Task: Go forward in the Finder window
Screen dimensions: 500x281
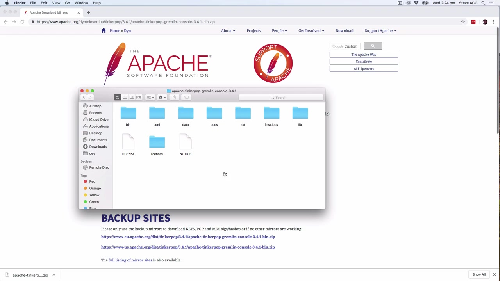Action: tap(90, 97)
